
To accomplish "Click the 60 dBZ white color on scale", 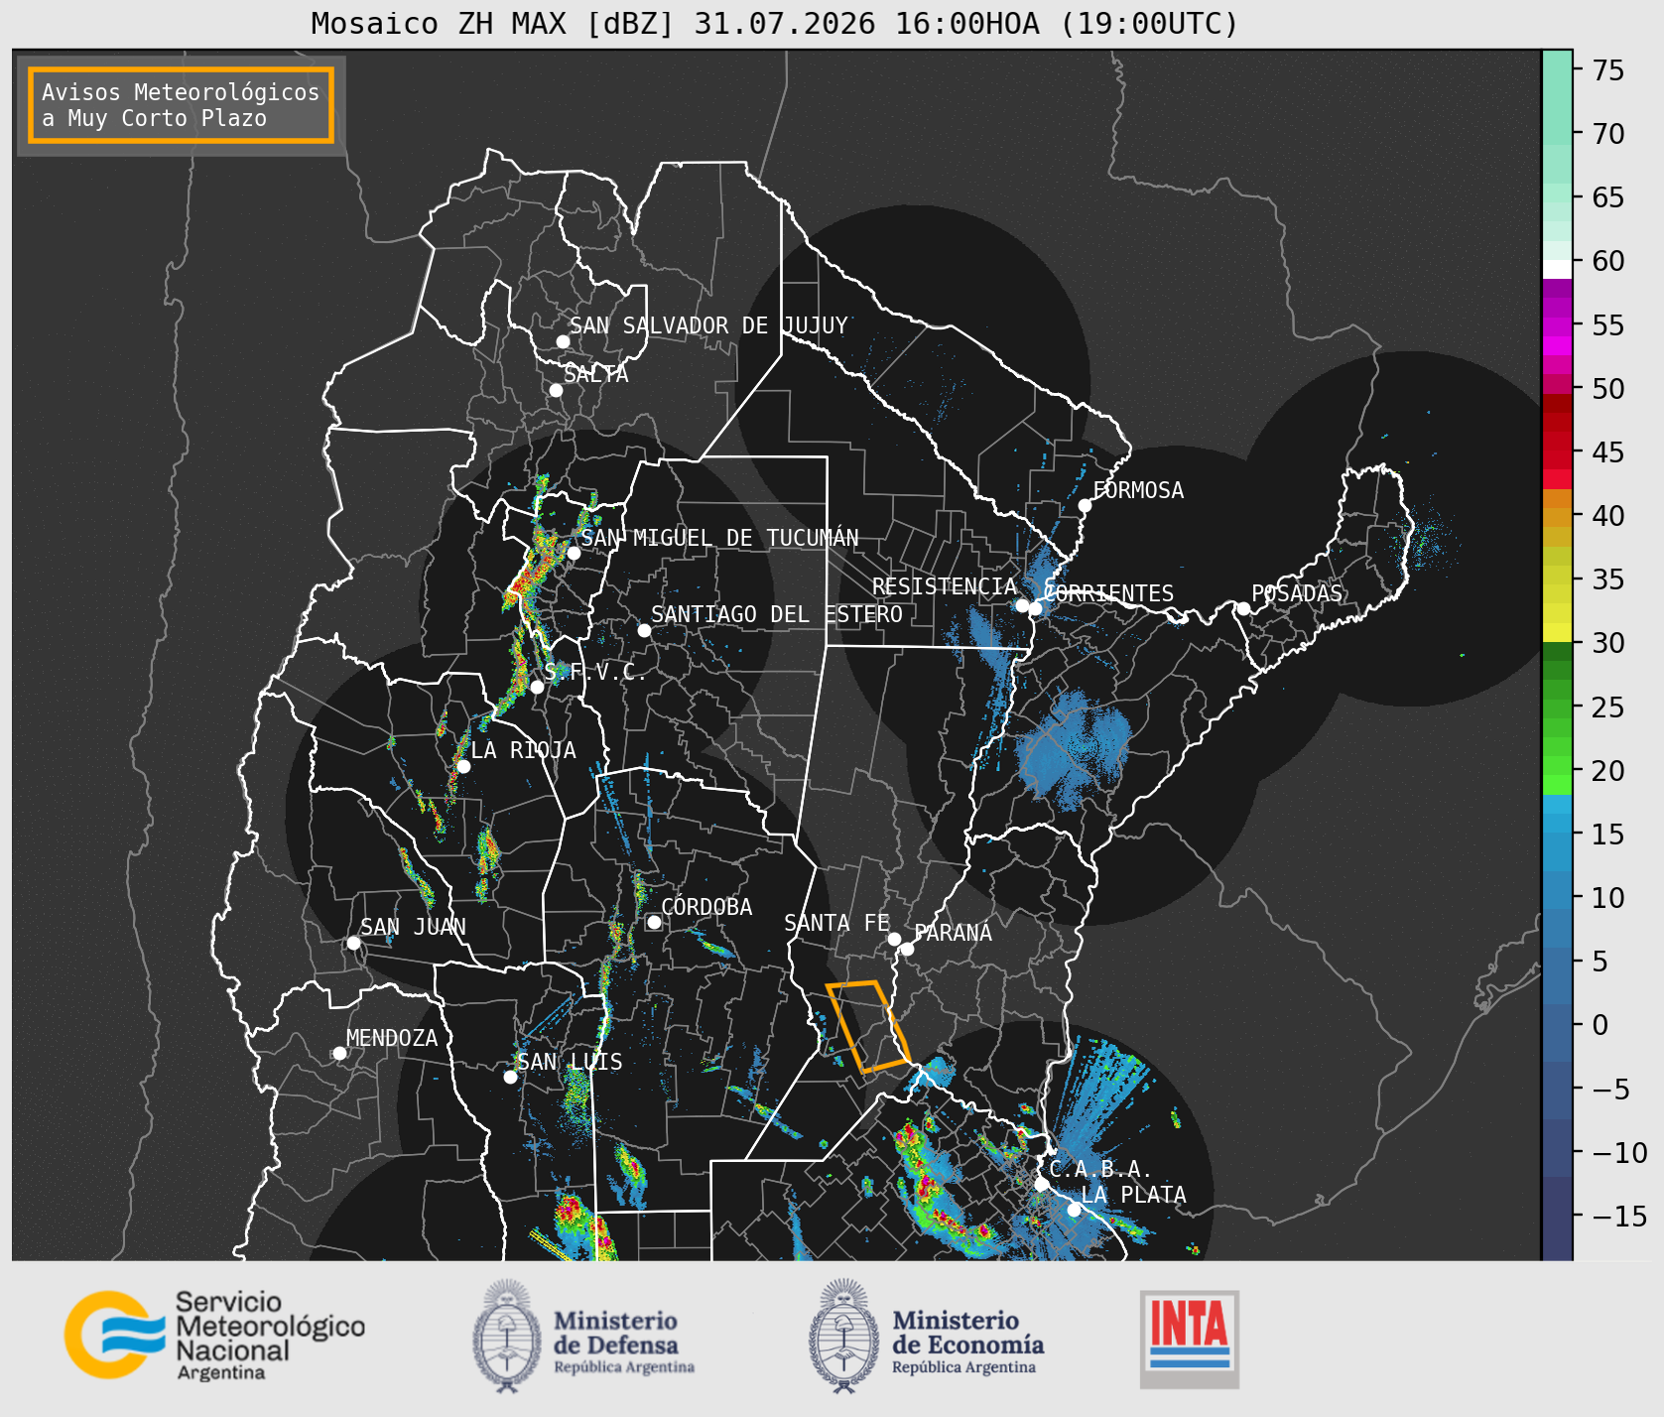I will pyautogui.click(x=1557, y=269).
